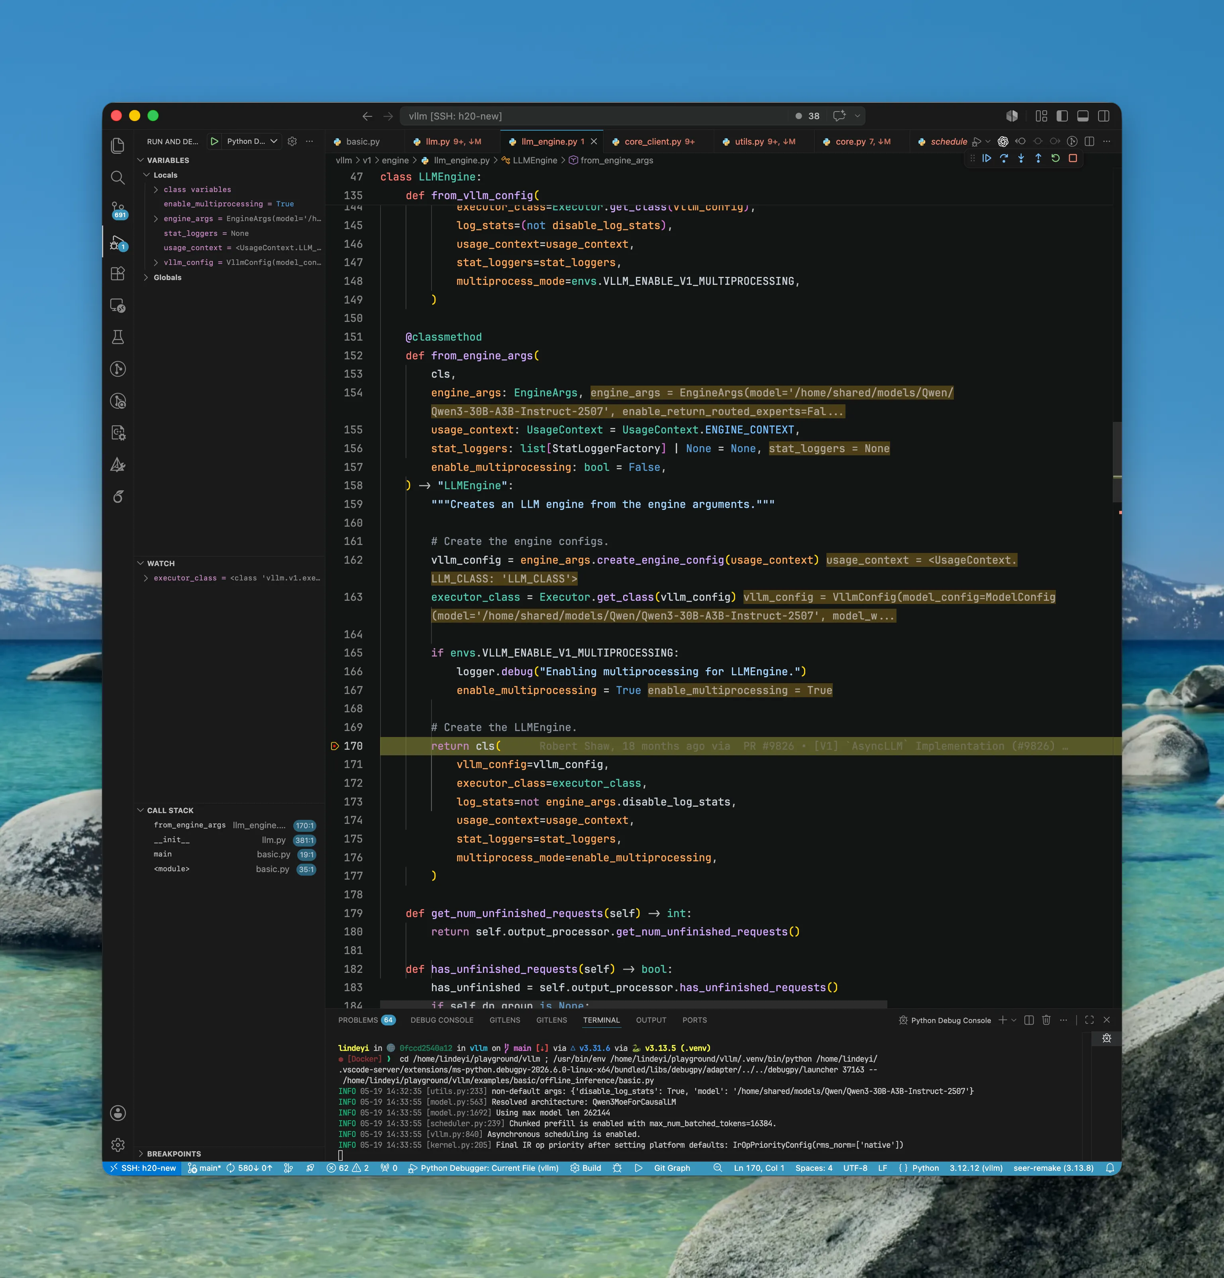
Task: Open the Python D... debug configuration dropdown
Action: (x=252, y=141)
